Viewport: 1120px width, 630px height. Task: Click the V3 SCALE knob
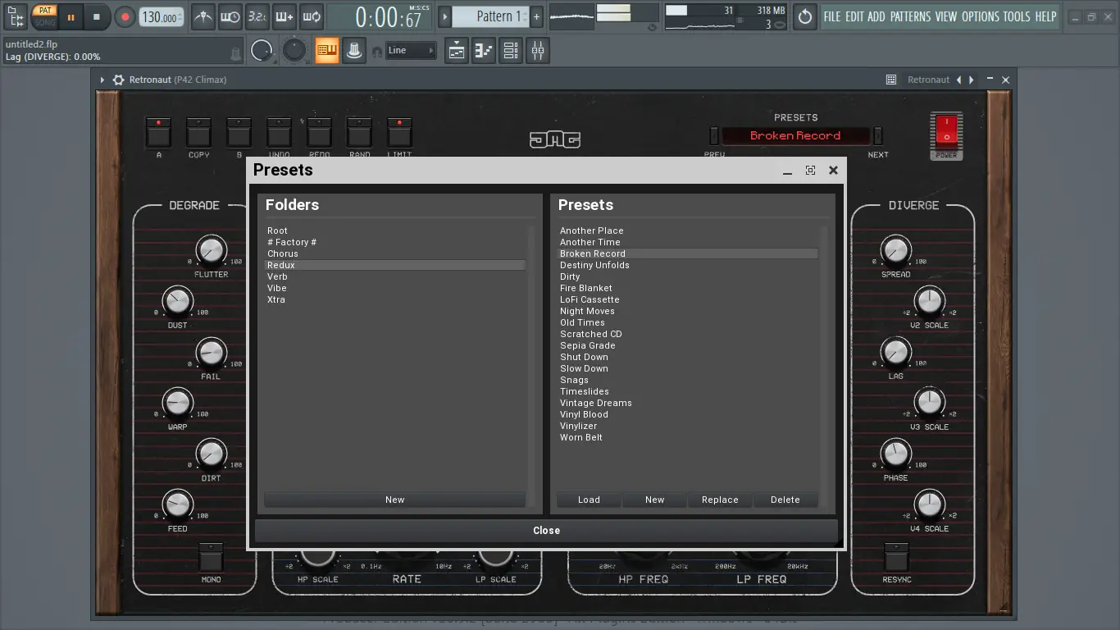click(929, 403)
